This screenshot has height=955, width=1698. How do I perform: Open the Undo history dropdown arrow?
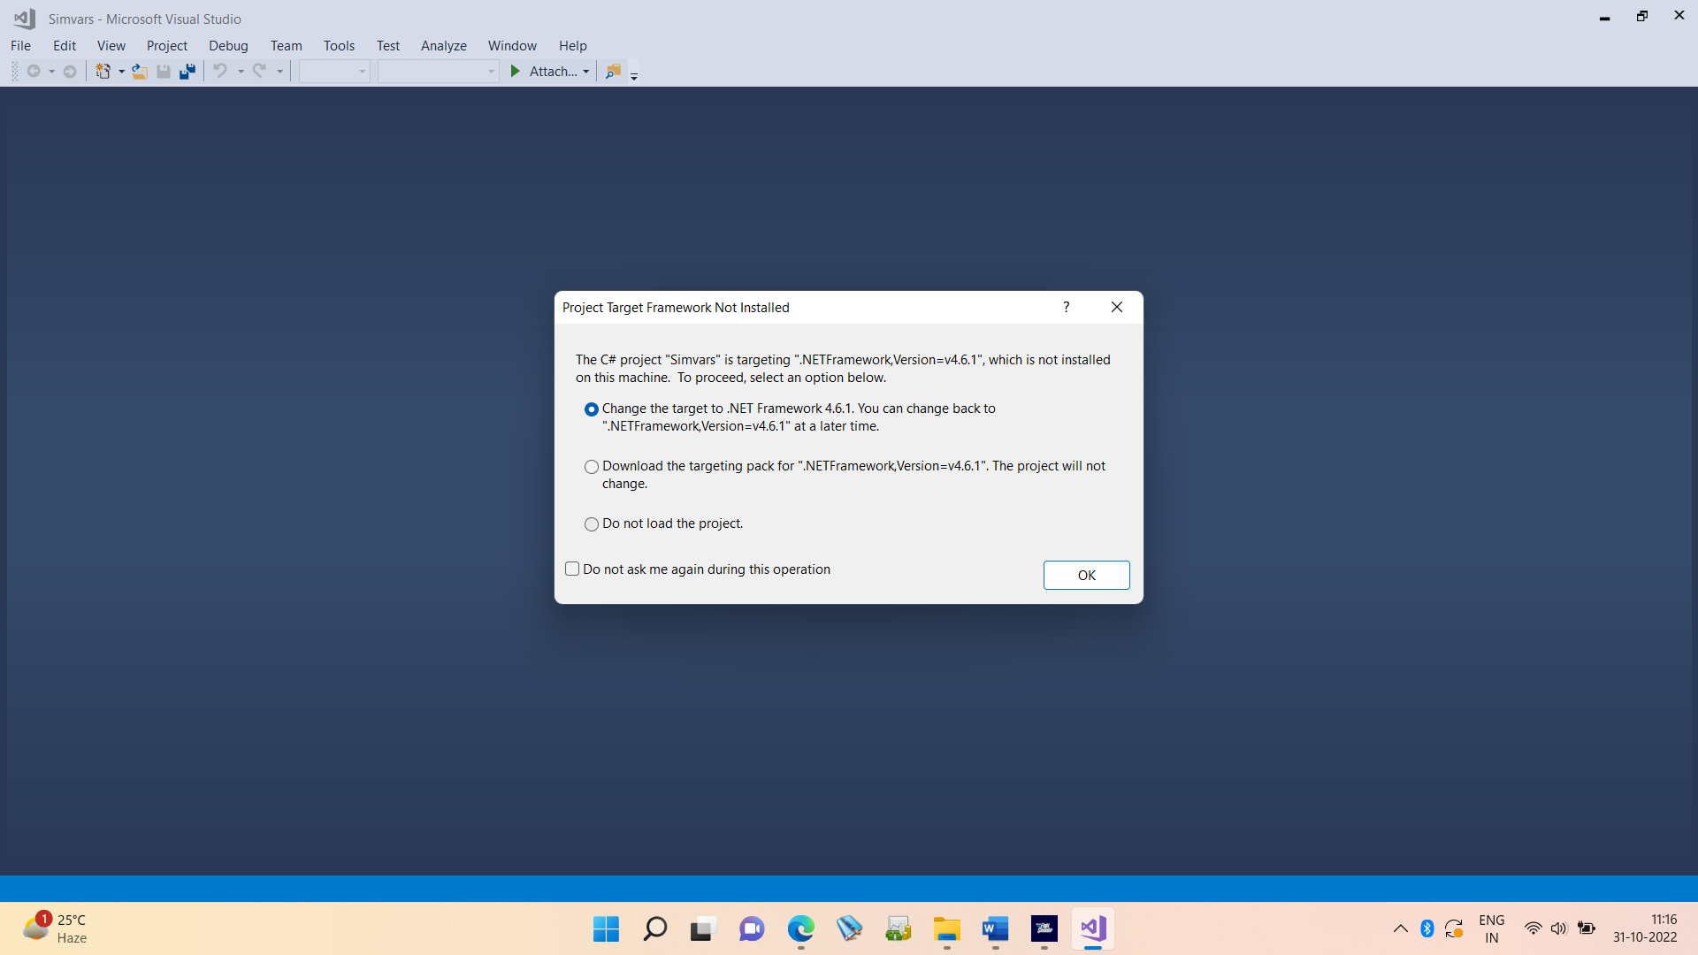[240, 71]
